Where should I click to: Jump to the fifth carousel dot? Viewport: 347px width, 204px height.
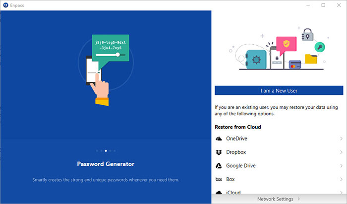click(x=115, y=151)
